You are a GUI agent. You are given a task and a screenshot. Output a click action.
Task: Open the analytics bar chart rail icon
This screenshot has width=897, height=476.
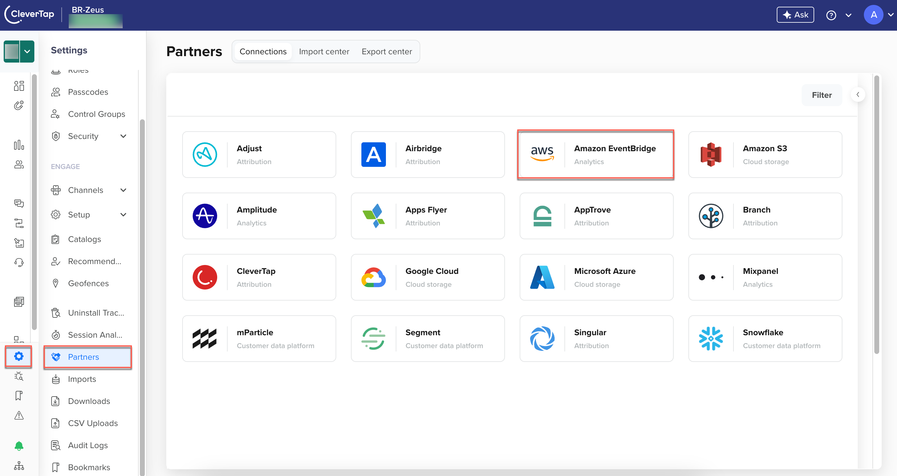[x=19, y=144]
